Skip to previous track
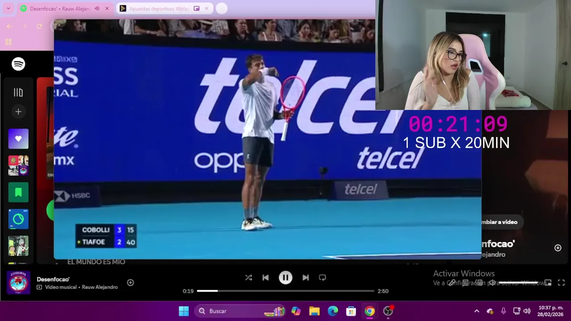 tap(265, 277)
